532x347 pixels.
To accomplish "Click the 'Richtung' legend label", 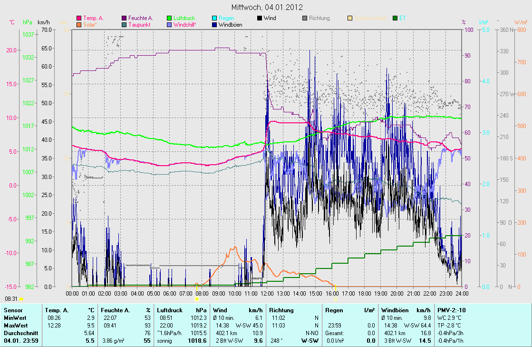I will 319,18.
